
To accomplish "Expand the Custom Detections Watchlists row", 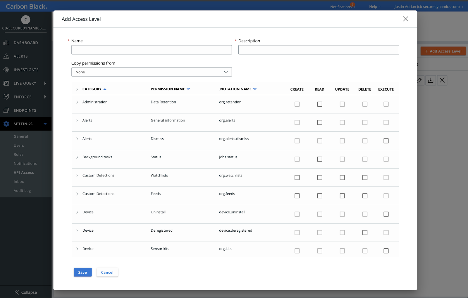I will (77, 176).
